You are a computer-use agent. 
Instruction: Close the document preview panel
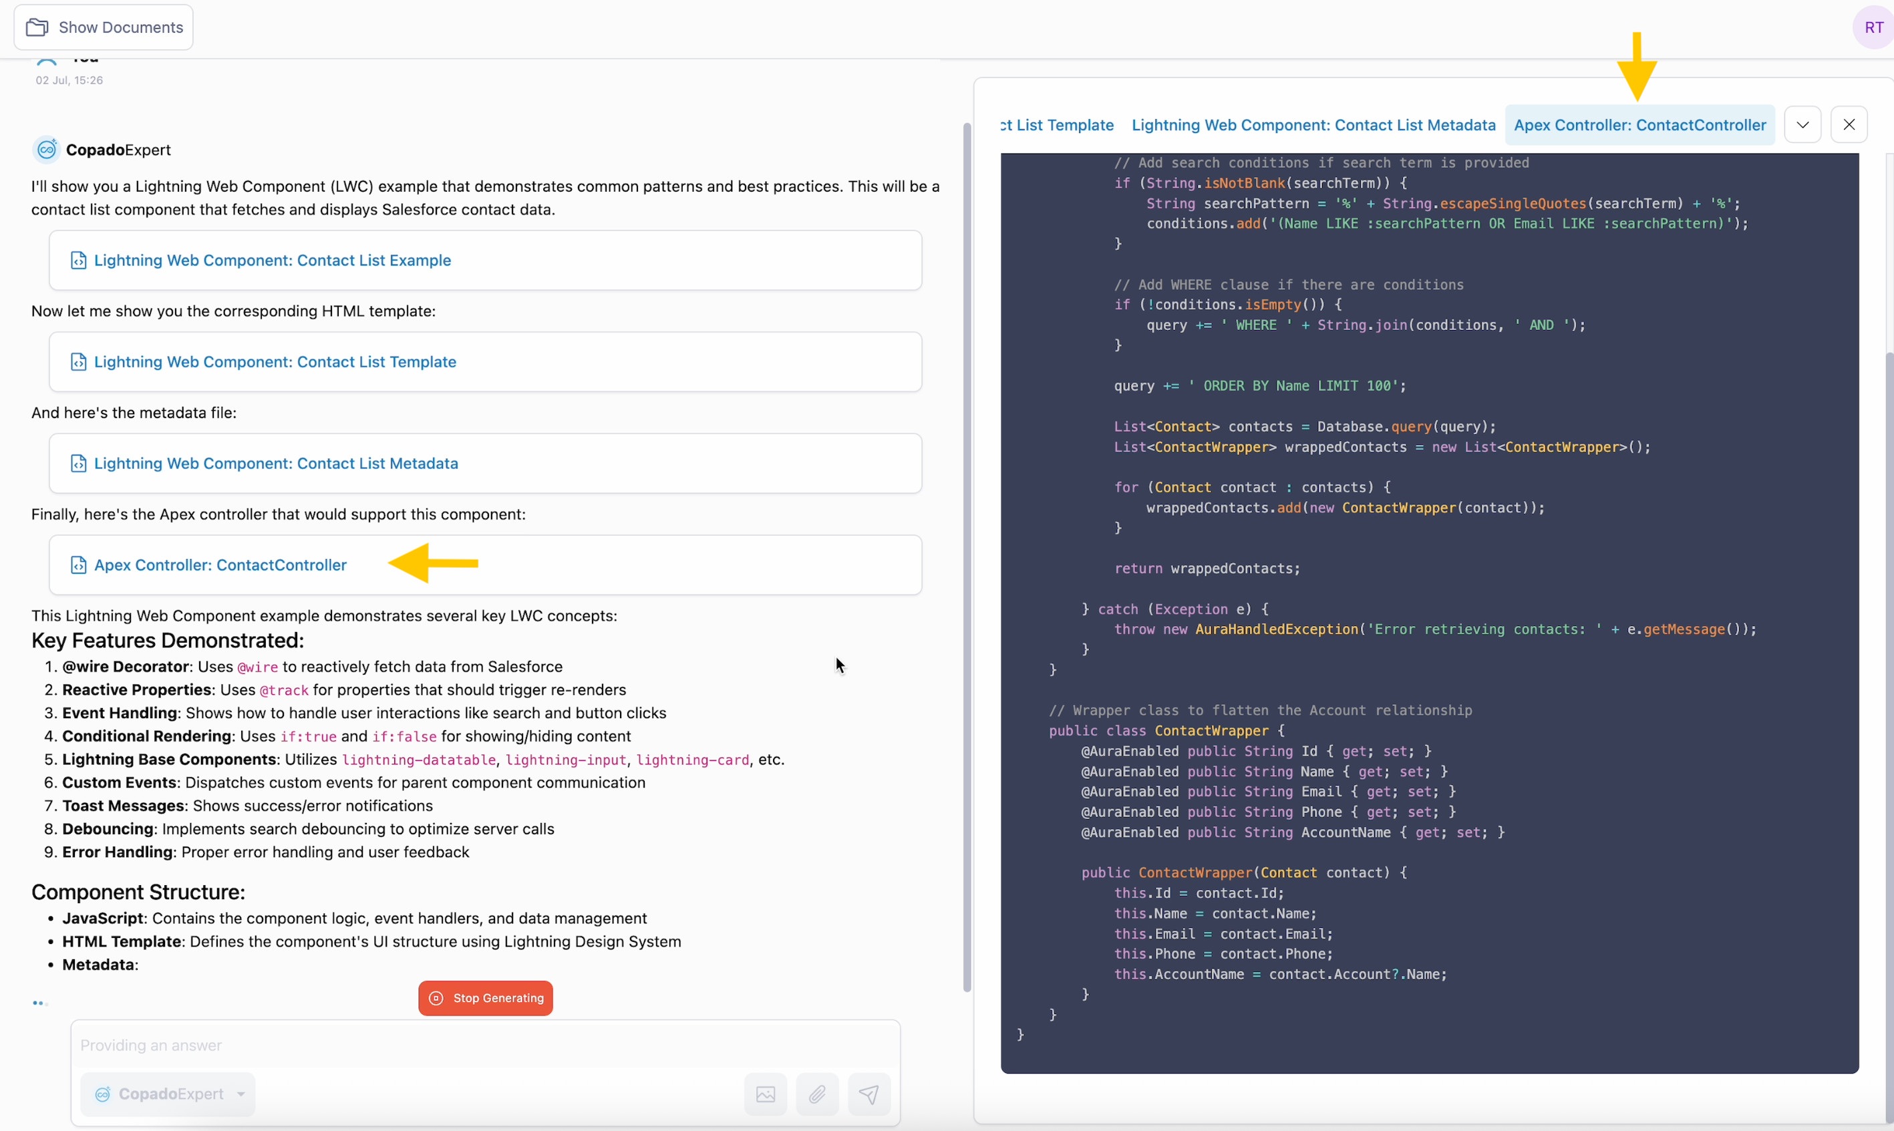[1849, 125]
